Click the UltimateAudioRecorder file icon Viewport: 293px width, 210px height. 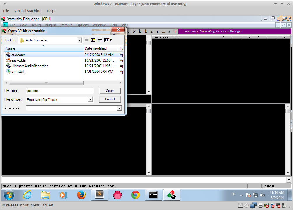(8, 66)
